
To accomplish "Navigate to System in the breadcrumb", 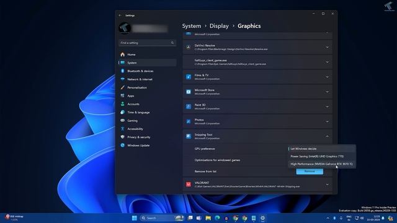I will tap(192, 26).
